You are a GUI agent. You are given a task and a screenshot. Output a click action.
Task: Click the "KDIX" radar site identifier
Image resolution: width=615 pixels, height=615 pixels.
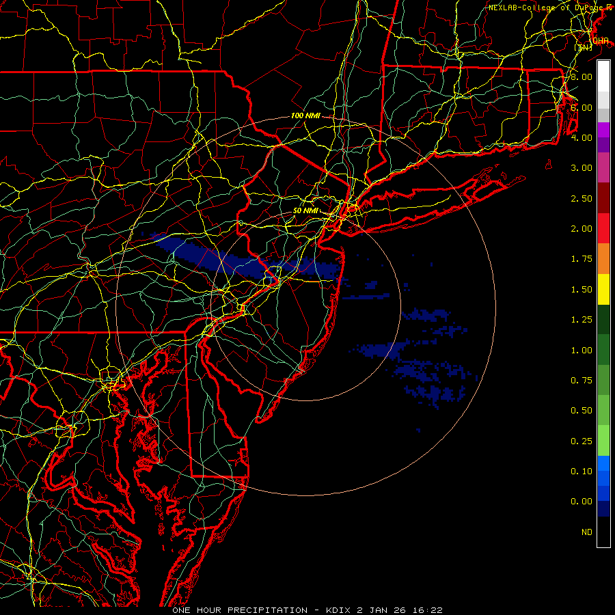point(338,610)
